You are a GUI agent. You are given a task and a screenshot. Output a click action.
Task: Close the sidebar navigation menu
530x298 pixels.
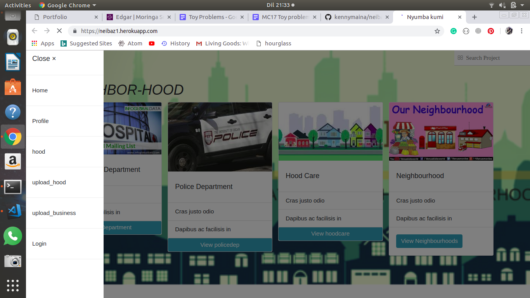click(x=44, y=59)
